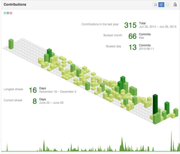Select the blue color swatch
The height and width of the screenshot is (154, 180).
pos(8,13)
